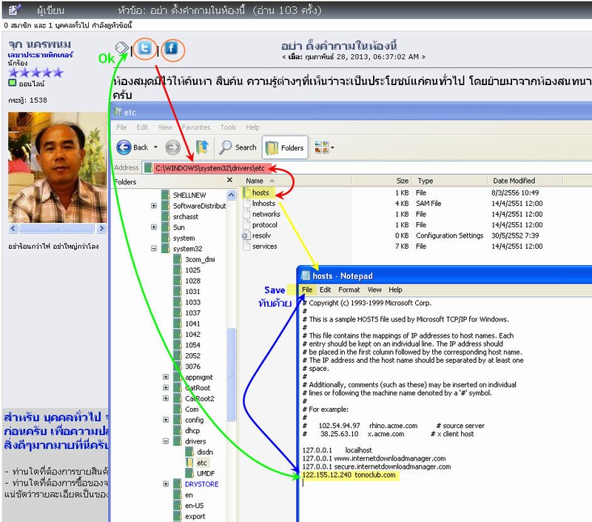Screen dimensions: 592x522
Task: Click the forum post title link
Action: pos(339,46)
